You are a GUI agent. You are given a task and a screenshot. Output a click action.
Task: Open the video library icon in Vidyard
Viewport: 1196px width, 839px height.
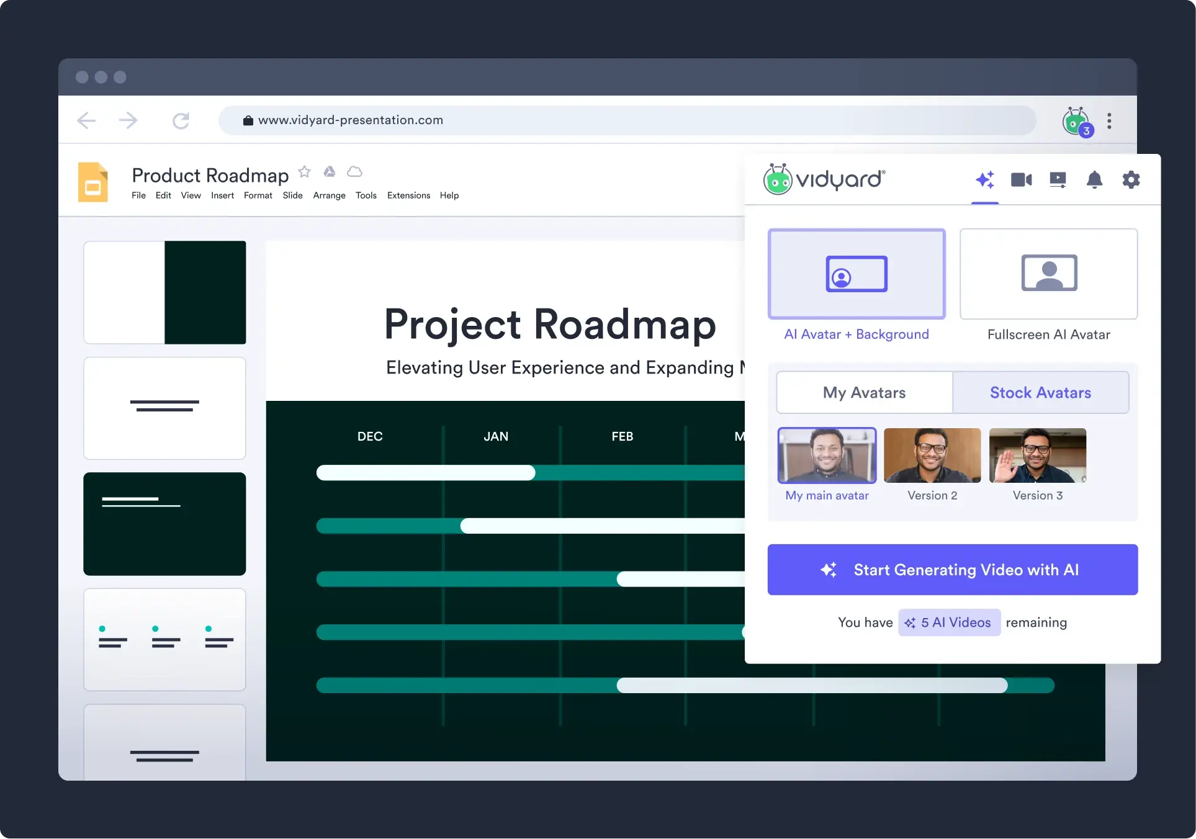[x=1058, y=180]
